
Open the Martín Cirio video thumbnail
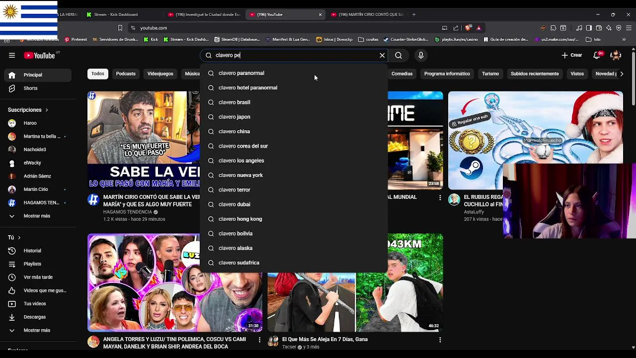tap(144, 140)
